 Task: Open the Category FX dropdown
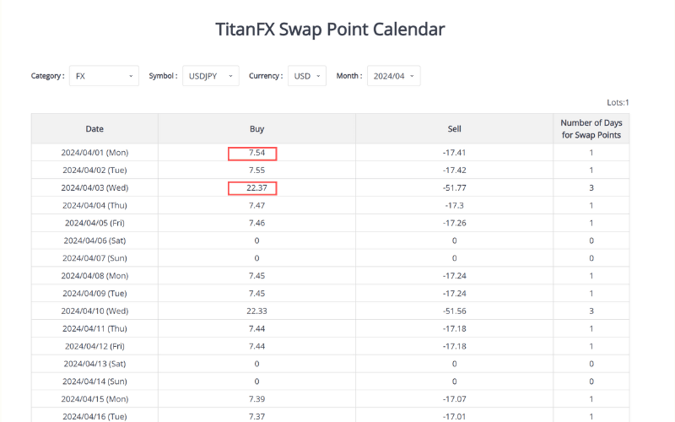tap(104, 76)
